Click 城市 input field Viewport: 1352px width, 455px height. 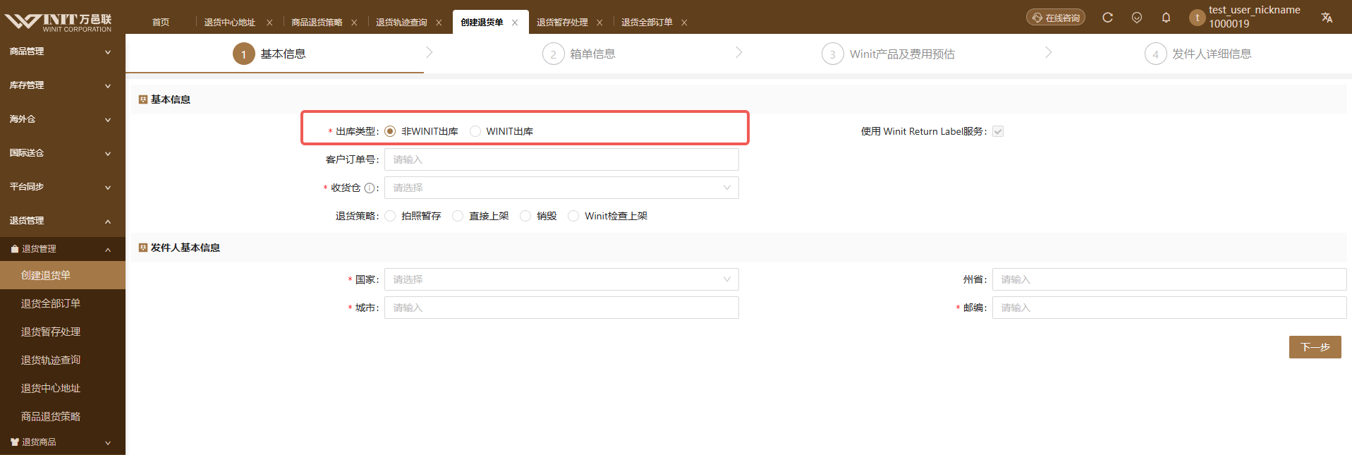point(561,308)
